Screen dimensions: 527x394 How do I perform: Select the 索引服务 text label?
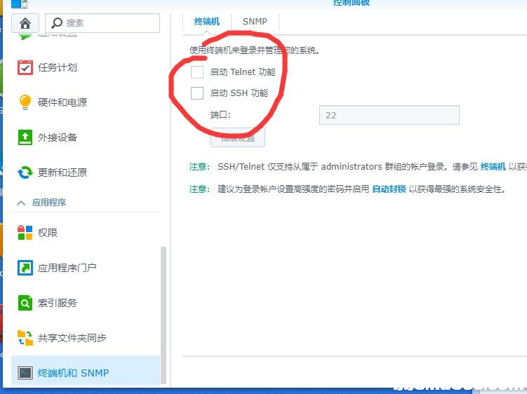click(58, 303)
